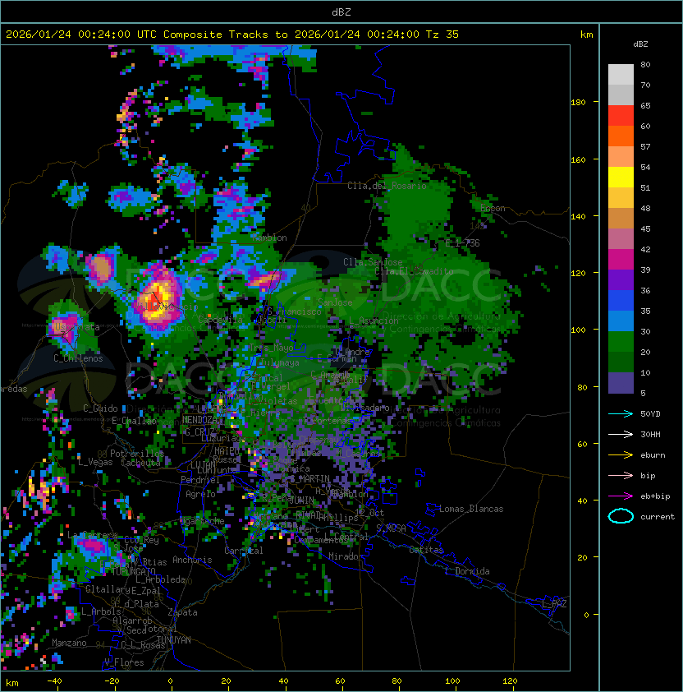This screenshot has height=692, width=683.
Task: Click the yellow eburn arrow in legend
Action: tap(621, 455)
